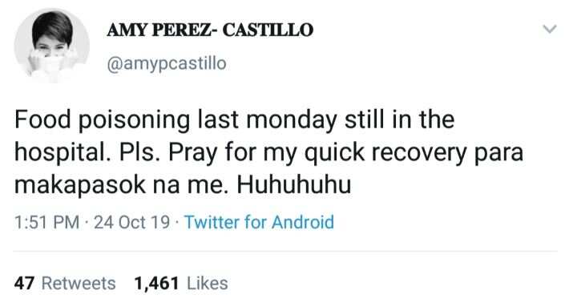Click the number 1,461 in likes count
This screenshot has width=565, height=307.
[157, 284]
